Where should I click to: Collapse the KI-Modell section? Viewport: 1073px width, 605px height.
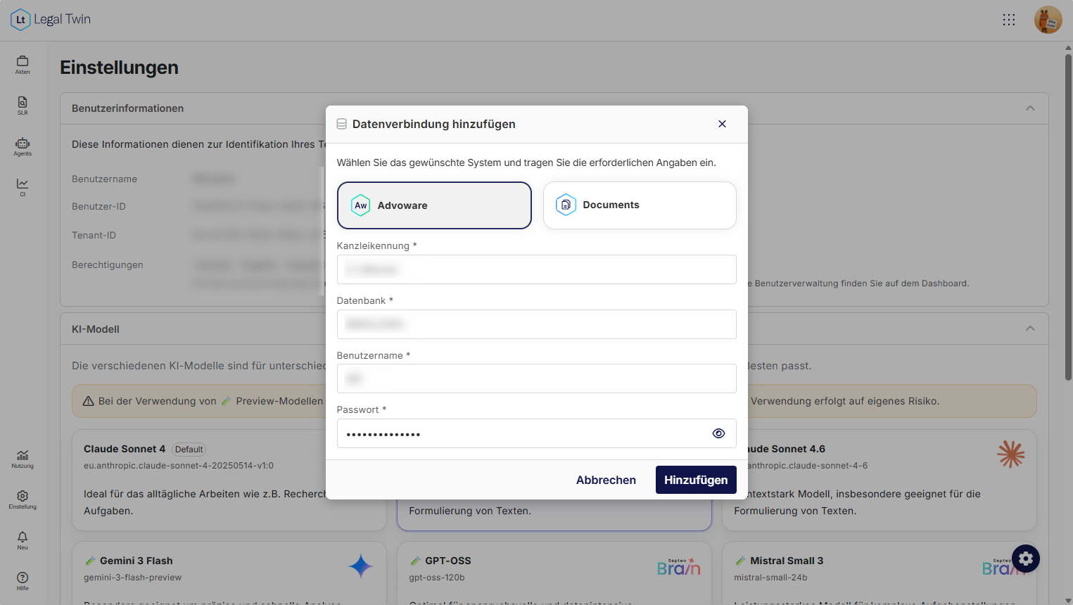1030,329
